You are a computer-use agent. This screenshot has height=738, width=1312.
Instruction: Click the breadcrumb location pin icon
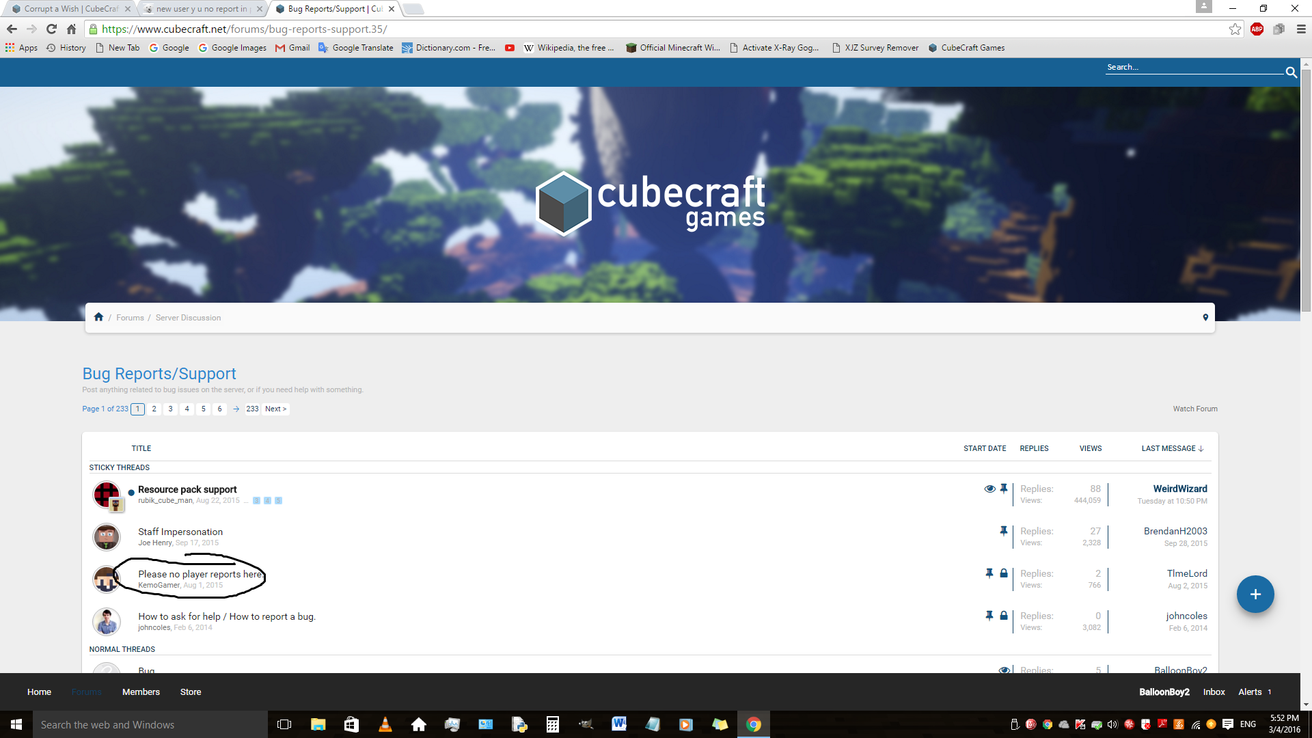[1205, 317]
